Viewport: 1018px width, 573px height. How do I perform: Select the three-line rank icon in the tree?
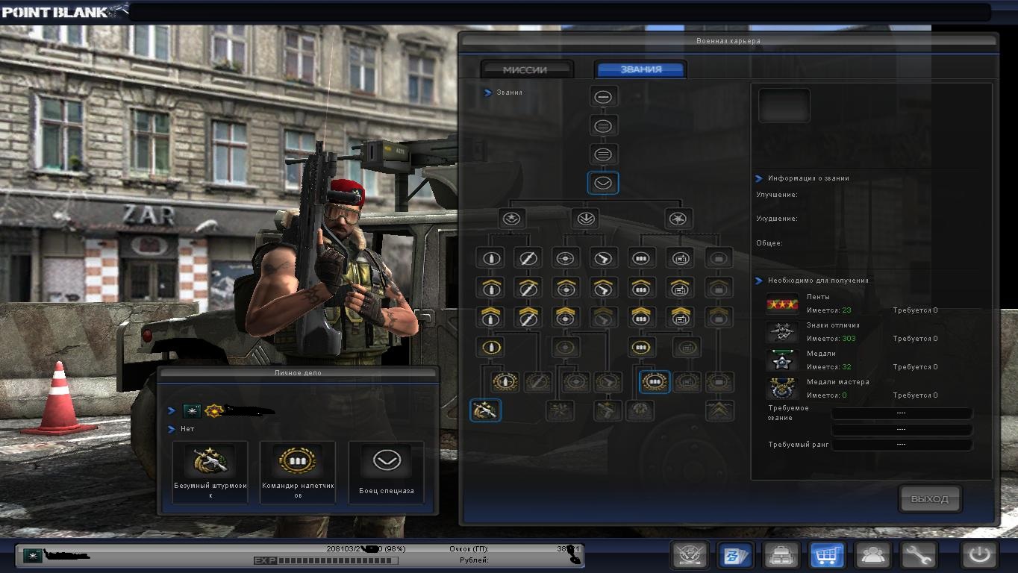point(603,154)
